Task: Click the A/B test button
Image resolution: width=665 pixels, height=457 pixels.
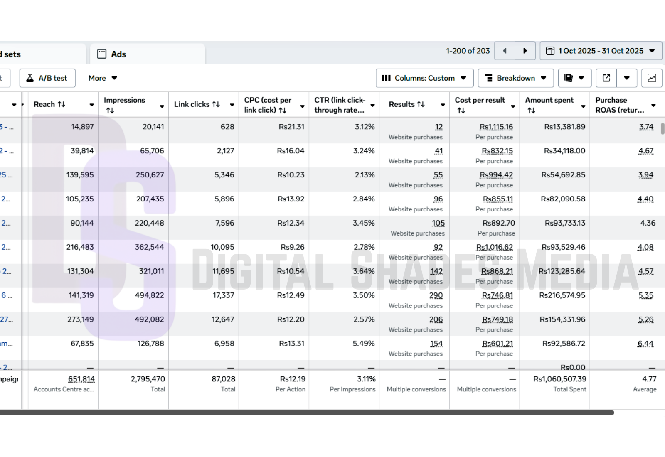Action: [x=47, y=78]
